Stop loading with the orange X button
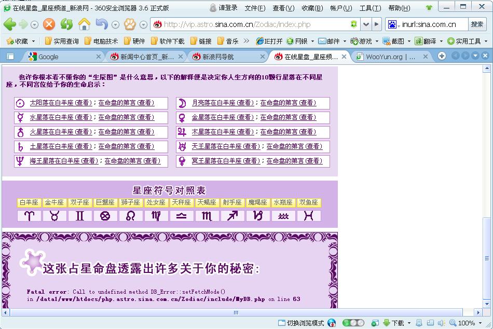493x329 pixels. (x=49, y=24)
